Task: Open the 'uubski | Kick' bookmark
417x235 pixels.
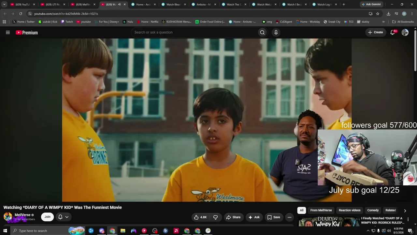Action: click(x=48, y=22)
